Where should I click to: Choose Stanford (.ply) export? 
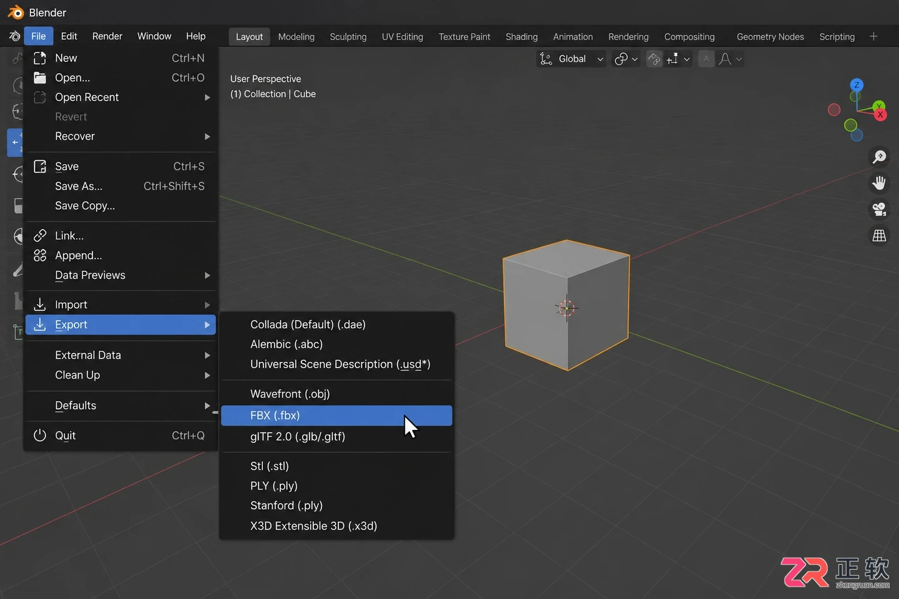pyautogui.click(x=337, y=505)
